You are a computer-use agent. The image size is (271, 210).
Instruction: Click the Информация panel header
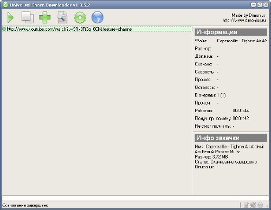click(231, 32)
